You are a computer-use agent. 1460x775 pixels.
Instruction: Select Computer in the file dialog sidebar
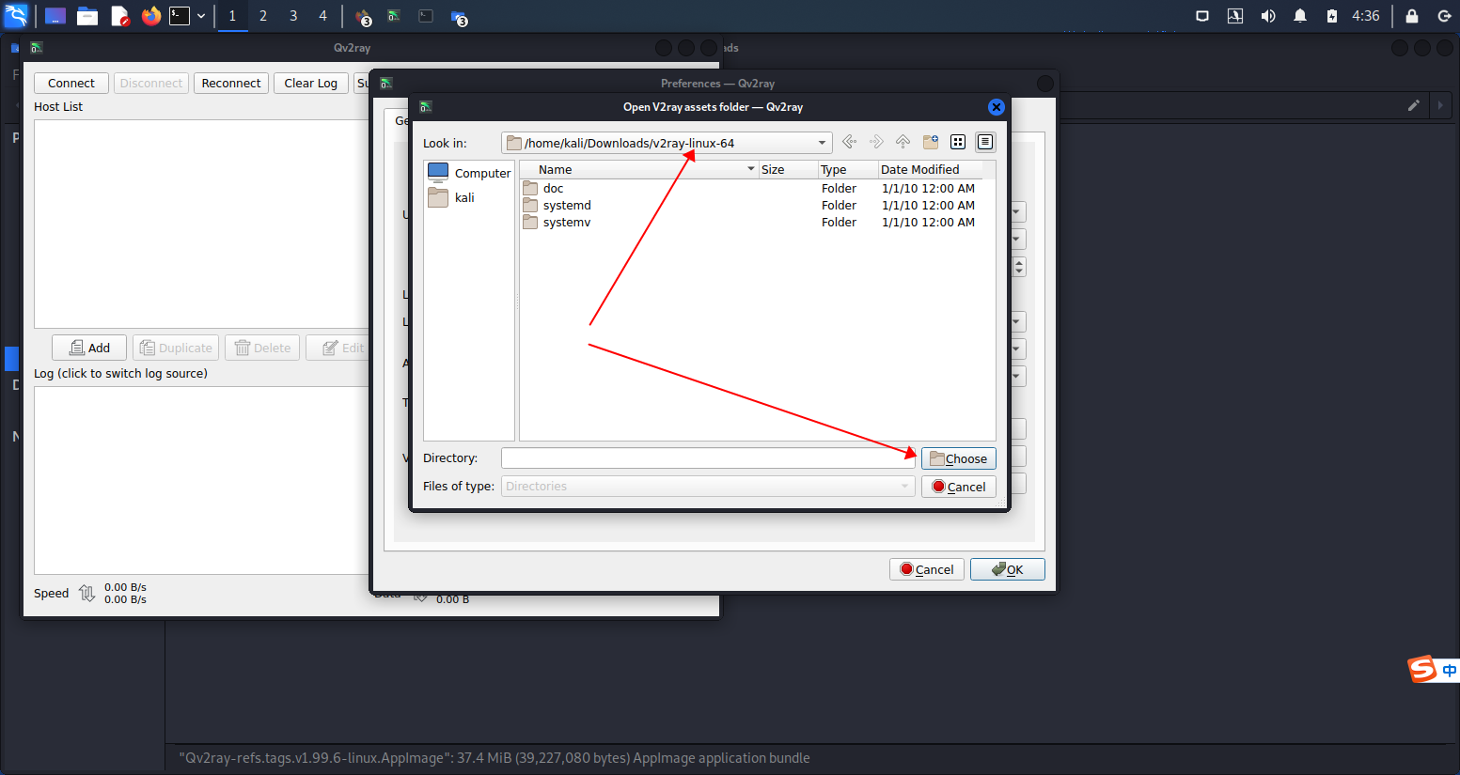pos(469,173)
